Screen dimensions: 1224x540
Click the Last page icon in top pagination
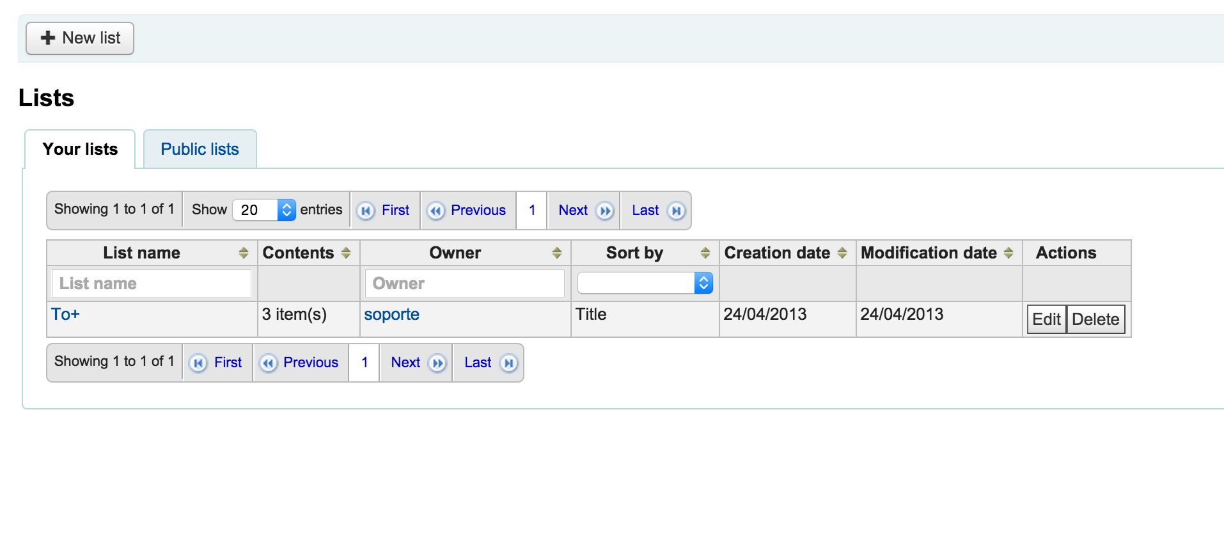pos(676,210)
